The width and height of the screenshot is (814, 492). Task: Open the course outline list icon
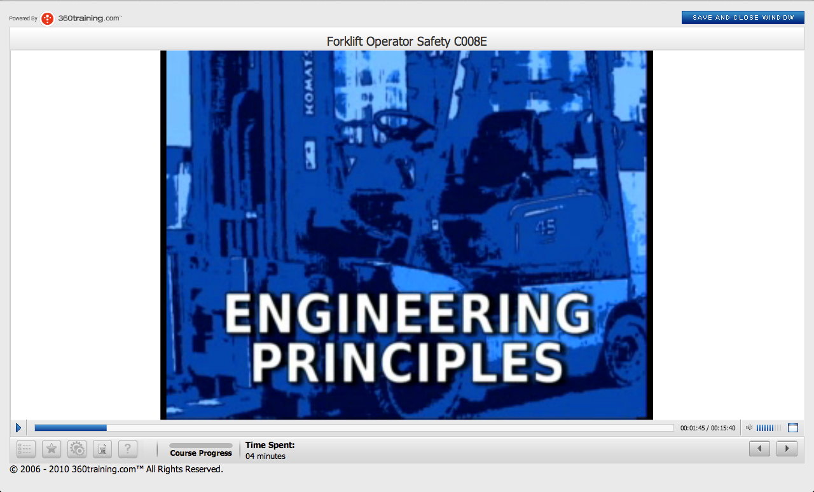pyautogui.click(x=25, y=449)
